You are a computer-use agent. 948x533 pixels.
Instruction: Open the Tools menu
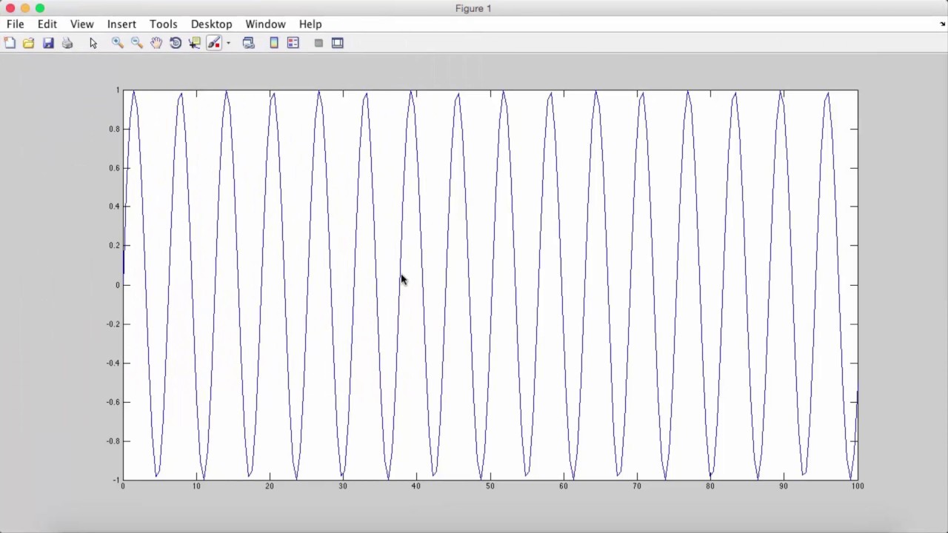[163, 24]
